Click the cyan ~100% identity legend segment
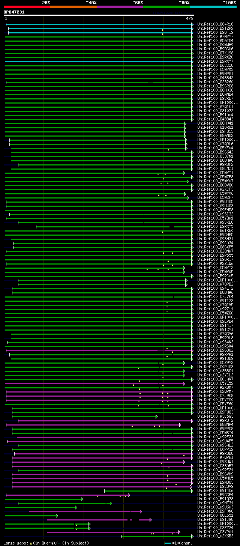Image resolution: width=240 pixels, height=546 pixels. click(x=213, y=7)
